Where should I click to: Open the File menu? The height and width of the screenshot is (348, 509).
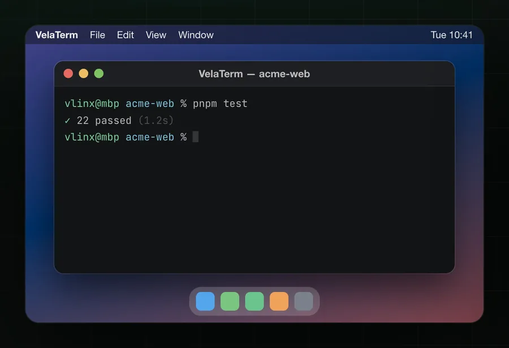point(97,35)
